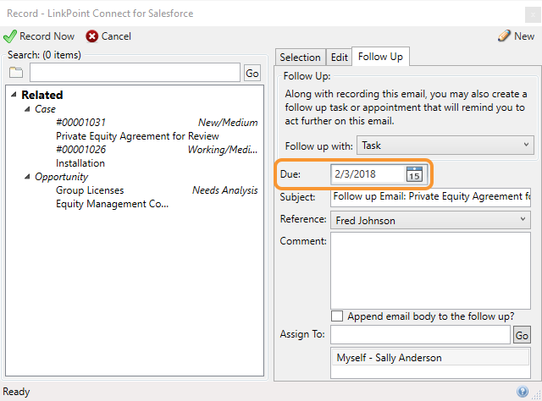Viewport: 542px width, 401px height.
Task: Click the Go button next to search
Action: pyautogui.click(x=252, y=73)
